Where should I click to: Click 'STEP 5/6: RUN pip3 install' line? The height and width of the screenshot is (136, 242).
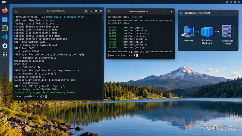pyautogui.click(x=47, y=70)
